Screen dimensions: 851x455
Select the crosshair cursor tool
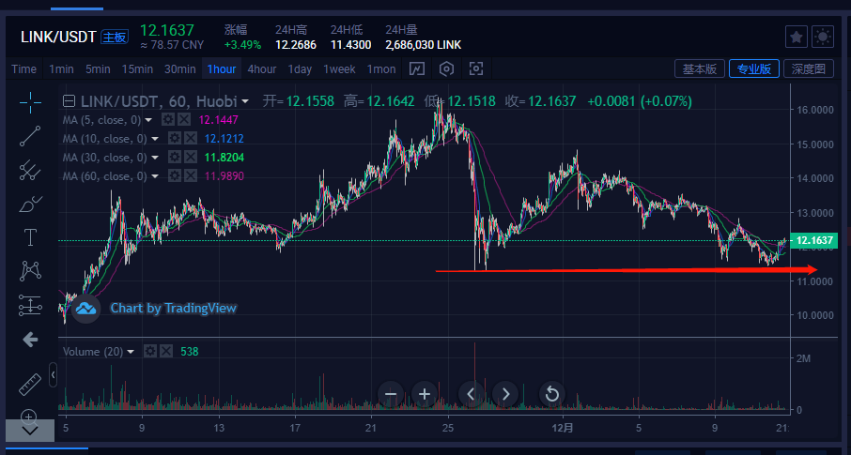pos(30,102)
